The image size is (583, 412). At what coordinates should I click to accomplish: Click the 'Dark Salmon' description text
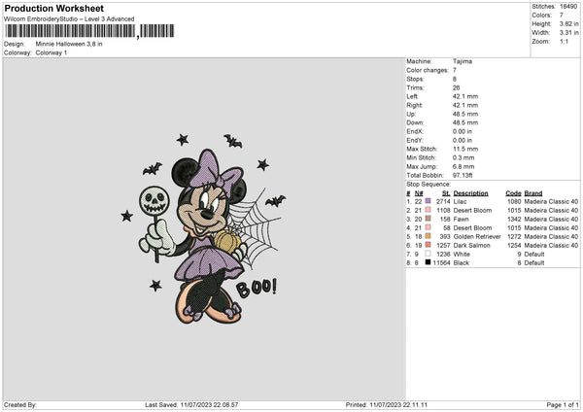pos(472,246)
